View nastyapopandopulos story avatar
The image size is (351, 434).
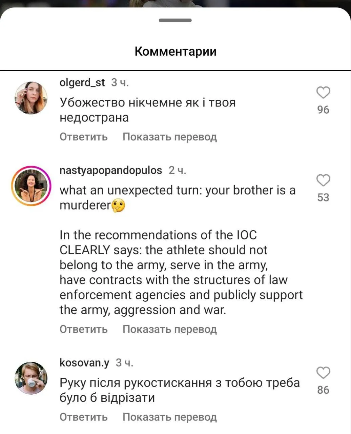[x=31, y=185]
